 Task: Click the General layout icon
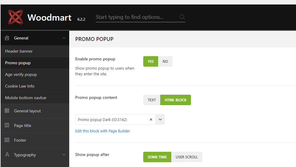point(7,111)
